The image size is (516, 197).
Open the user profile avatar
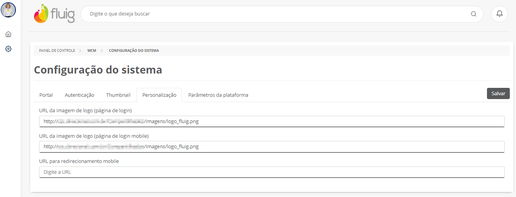pos(9,10)
